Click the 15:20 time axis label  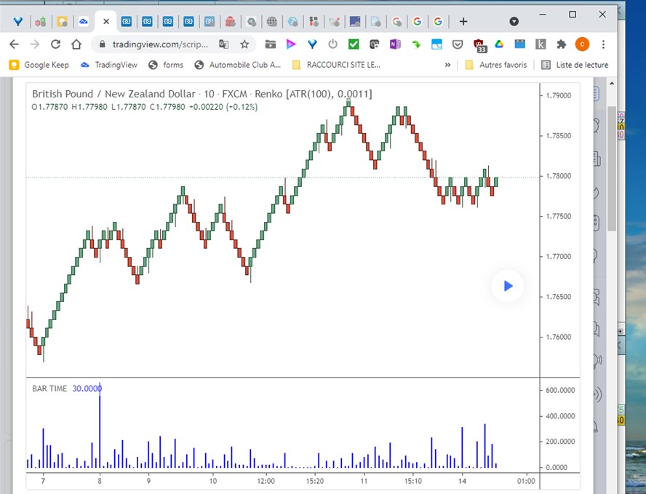pos(315,481)
